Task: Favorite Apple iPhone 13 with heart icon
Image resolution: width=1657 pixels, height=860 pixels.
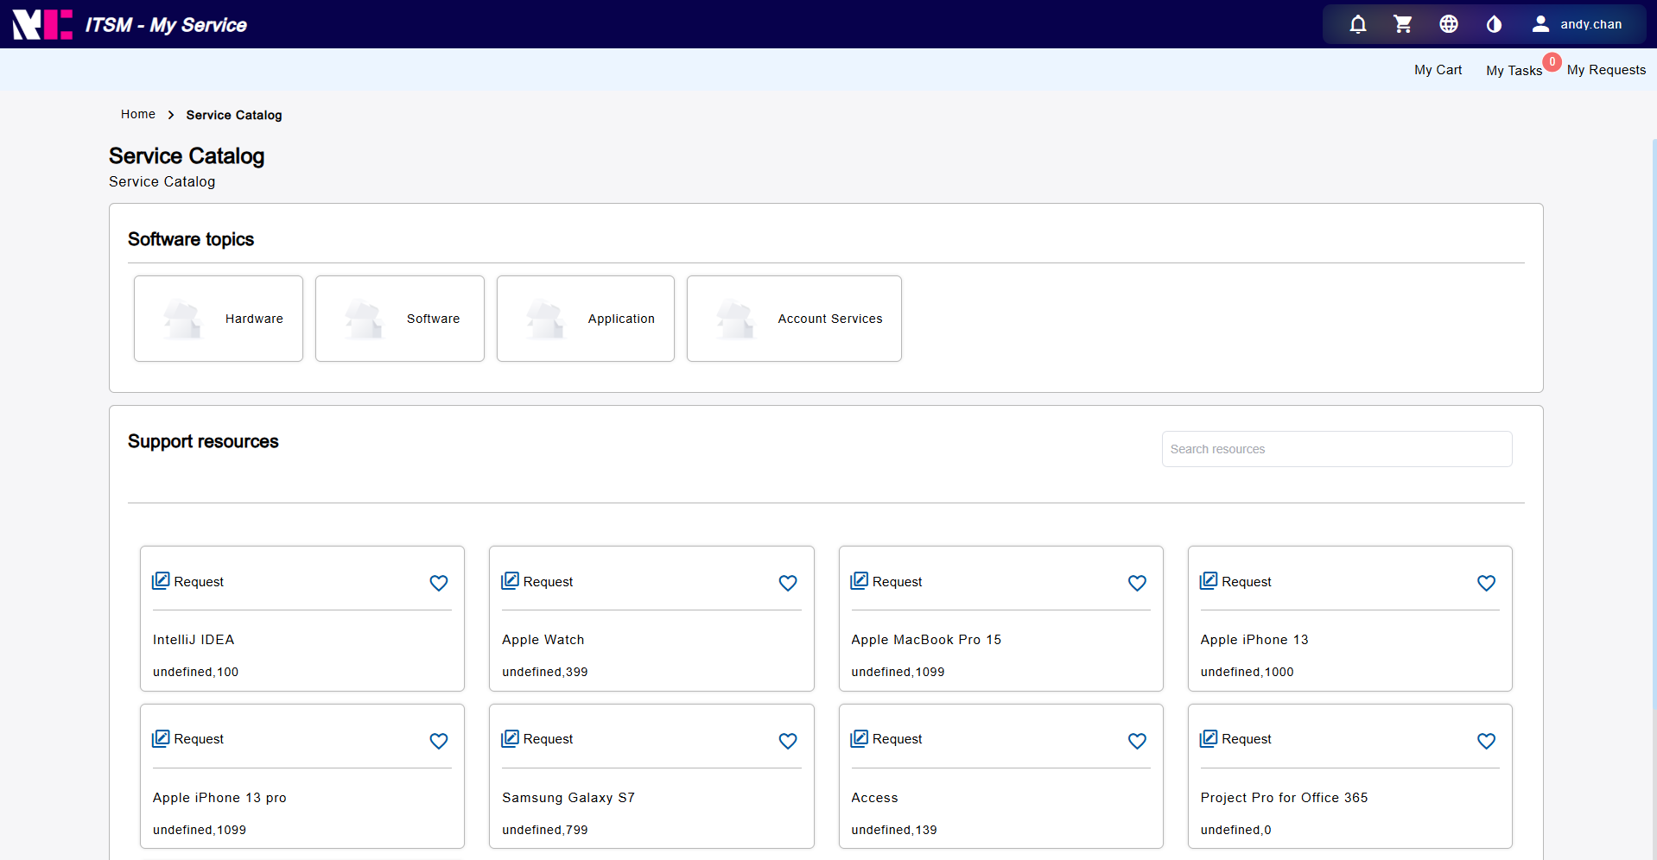Action: 1486,583
